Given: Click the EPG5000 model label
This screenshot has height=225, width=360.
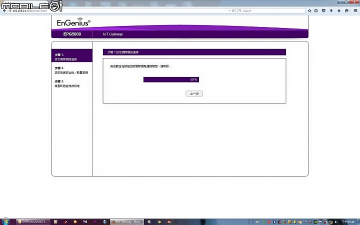Looking at the screenshot, I should (x=72, y=34).
